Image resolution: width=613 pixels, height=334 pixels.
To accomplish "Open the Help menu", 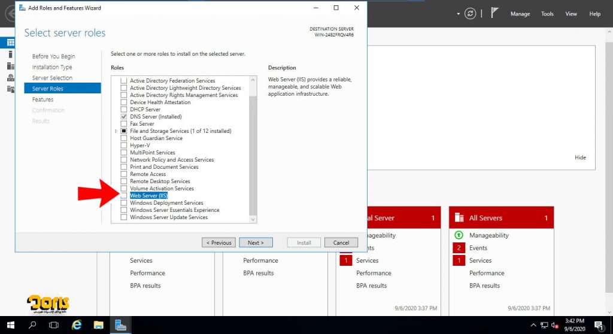I will [594, 14].
